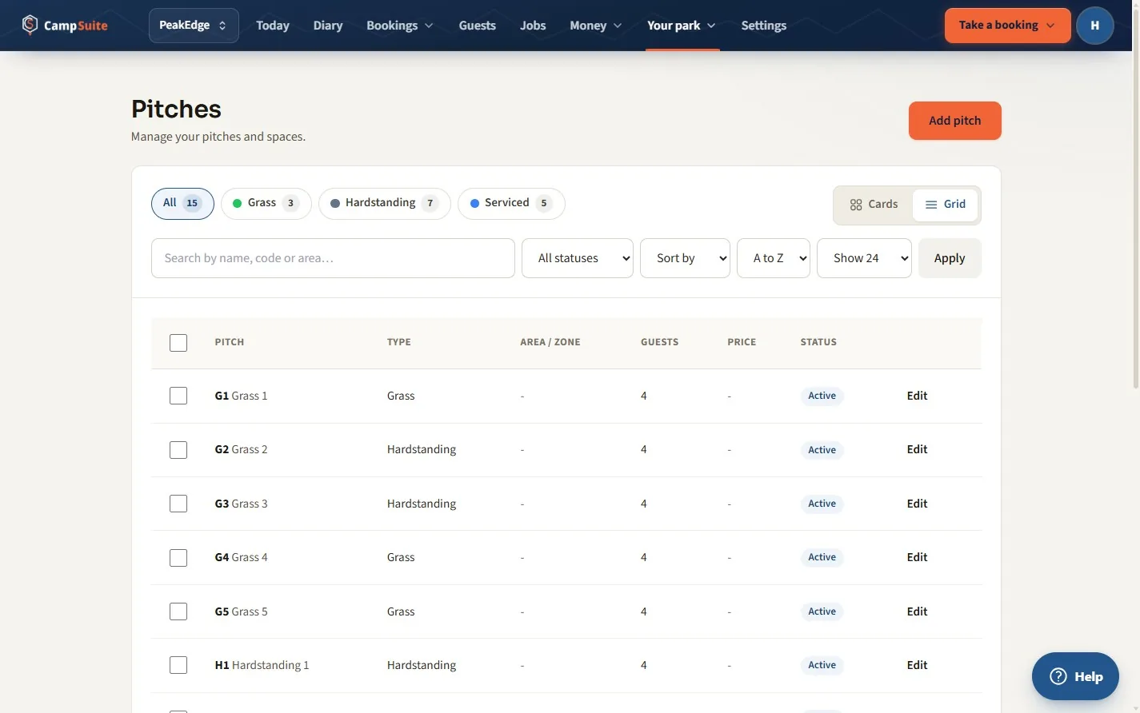Click the Active status badge for H1

point(822,665)
